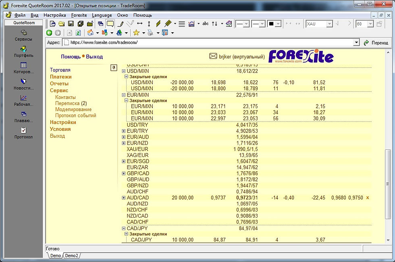Click the cascade windows toolbar icon
Viewport: 395px width, 262px height.
click(x=100, y=24)
